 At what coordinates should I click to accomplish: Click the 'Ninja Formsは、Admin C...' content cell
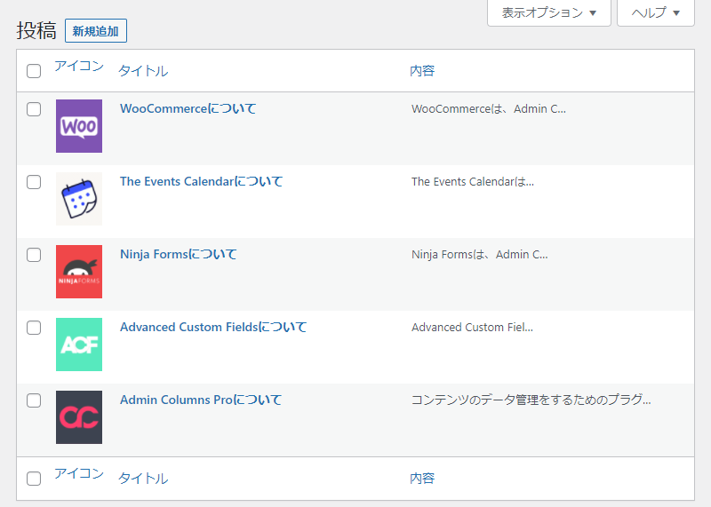click(x=479, y=255)
